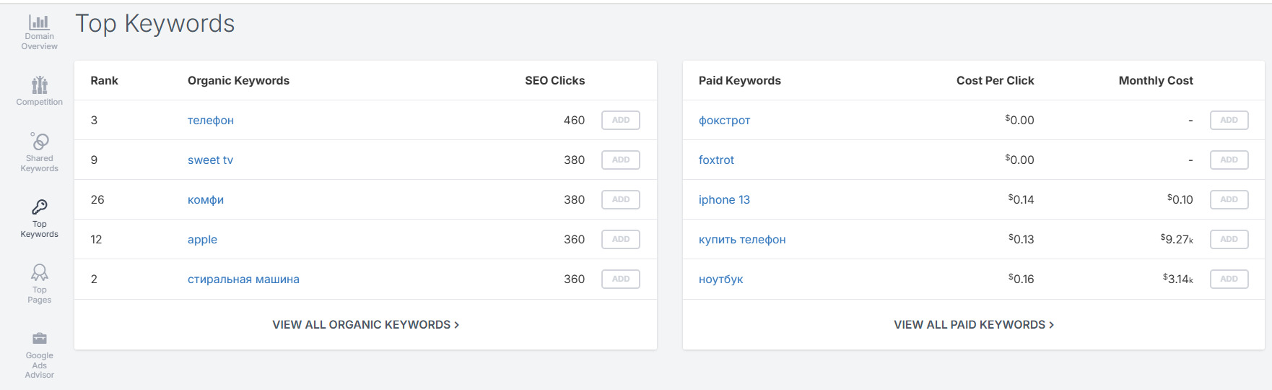Select rank value 26 for комфи
Image resolution: width=1272 pixels, height=390 pixels.
point(97,200)
